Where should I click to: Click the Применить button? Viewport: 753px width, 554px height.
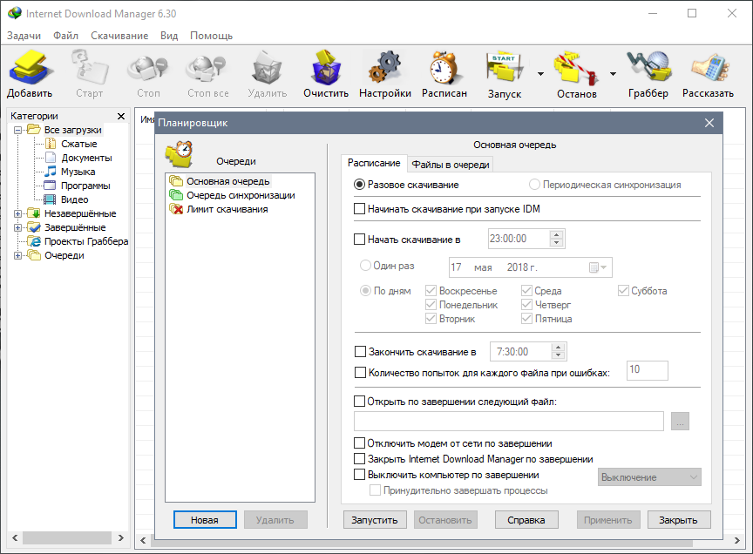pyautogui.click(x=608, y=519)
